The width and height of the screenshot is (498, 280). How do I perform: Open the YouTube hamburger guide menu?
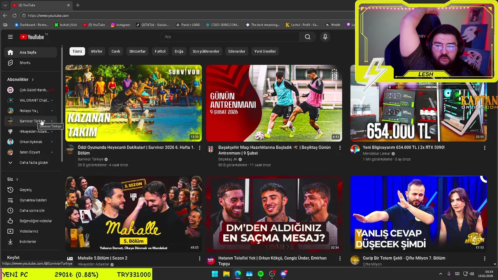coord(11,37)
